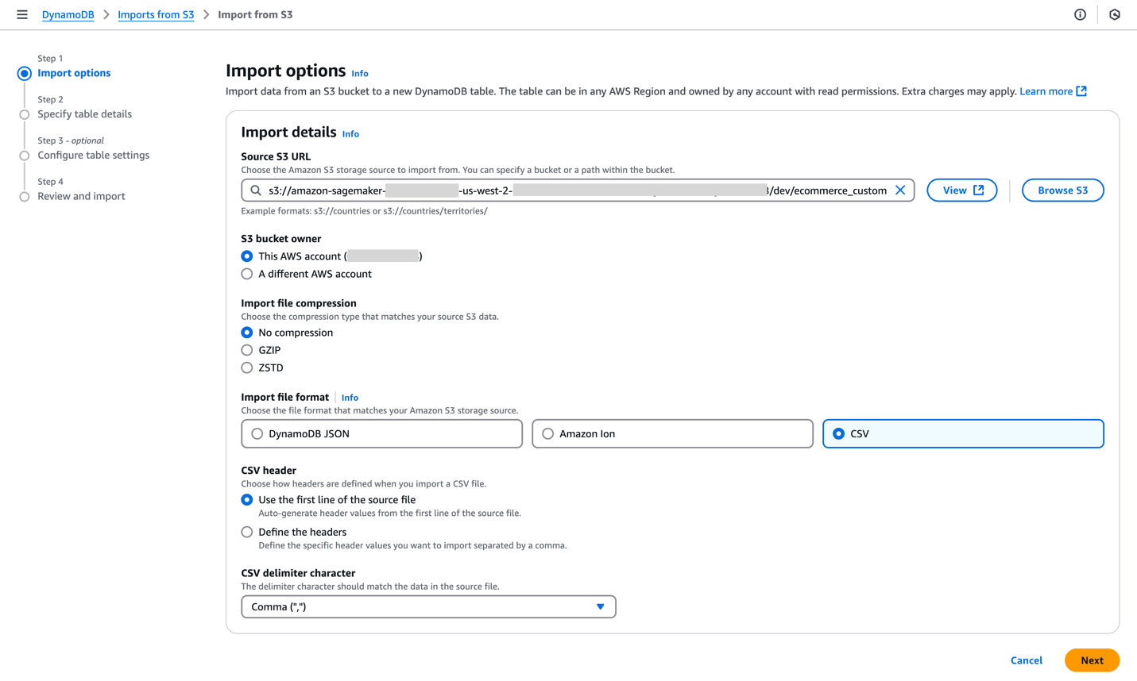Choose GZIP compression
The width and height of the screenshot is (1137, 681).
[x=247, y=350]
